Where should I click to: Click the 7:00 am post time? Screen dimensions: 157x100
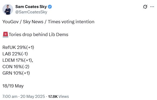(10, 97)
